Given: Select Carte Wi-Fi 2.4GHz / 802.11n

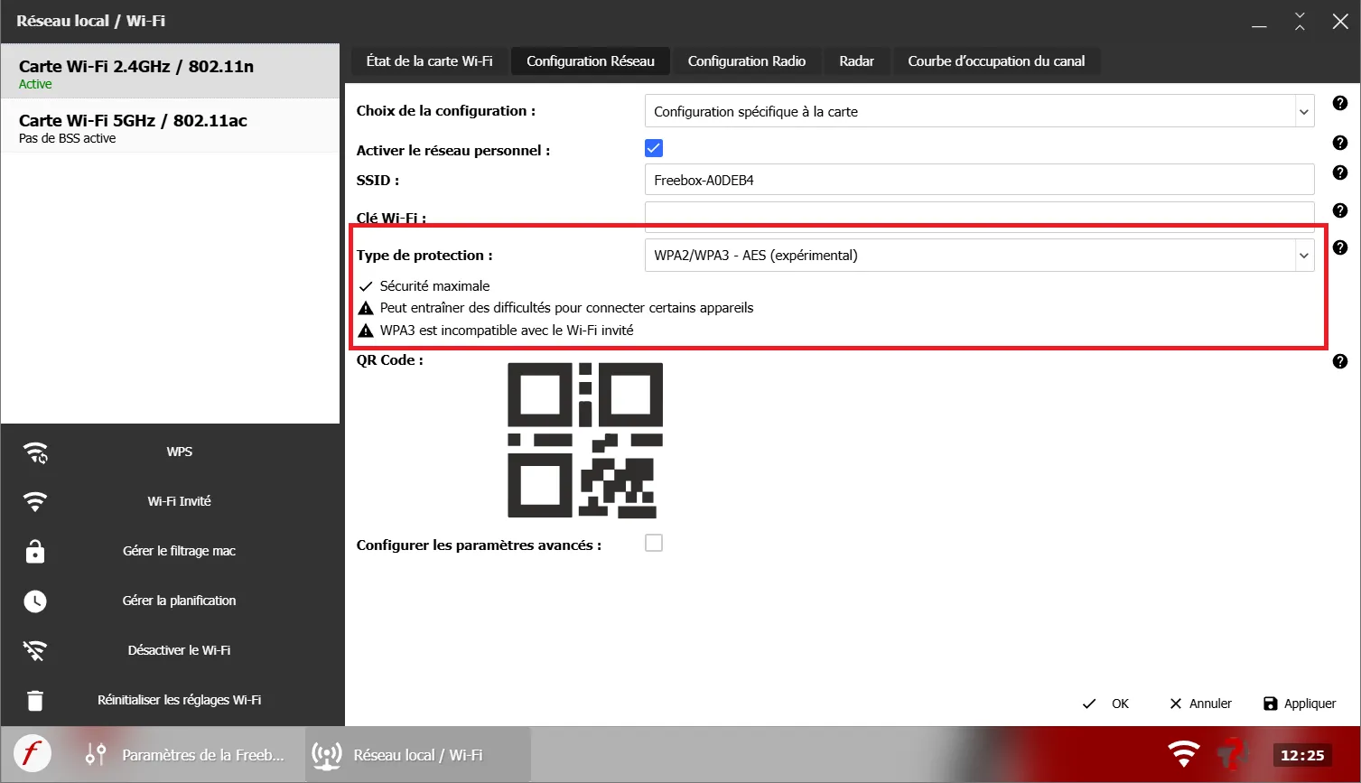Looking at the screenshot, I should point(170,70).
